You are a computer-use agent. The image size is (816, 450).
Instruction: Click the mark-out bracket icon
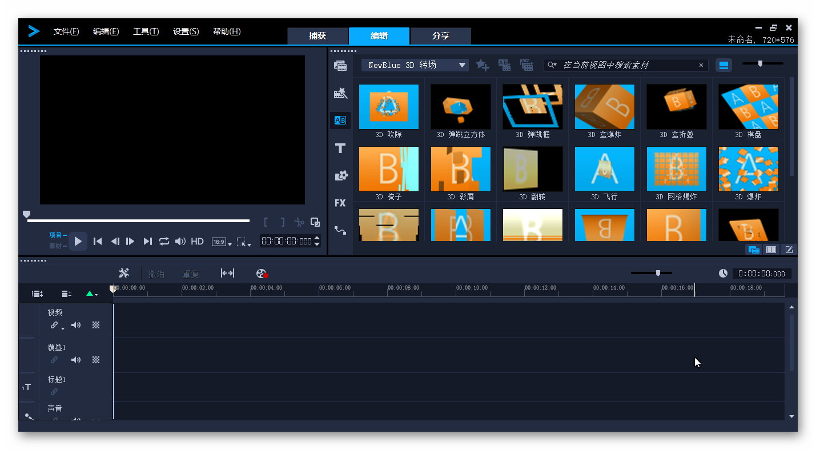pos(282,222)
